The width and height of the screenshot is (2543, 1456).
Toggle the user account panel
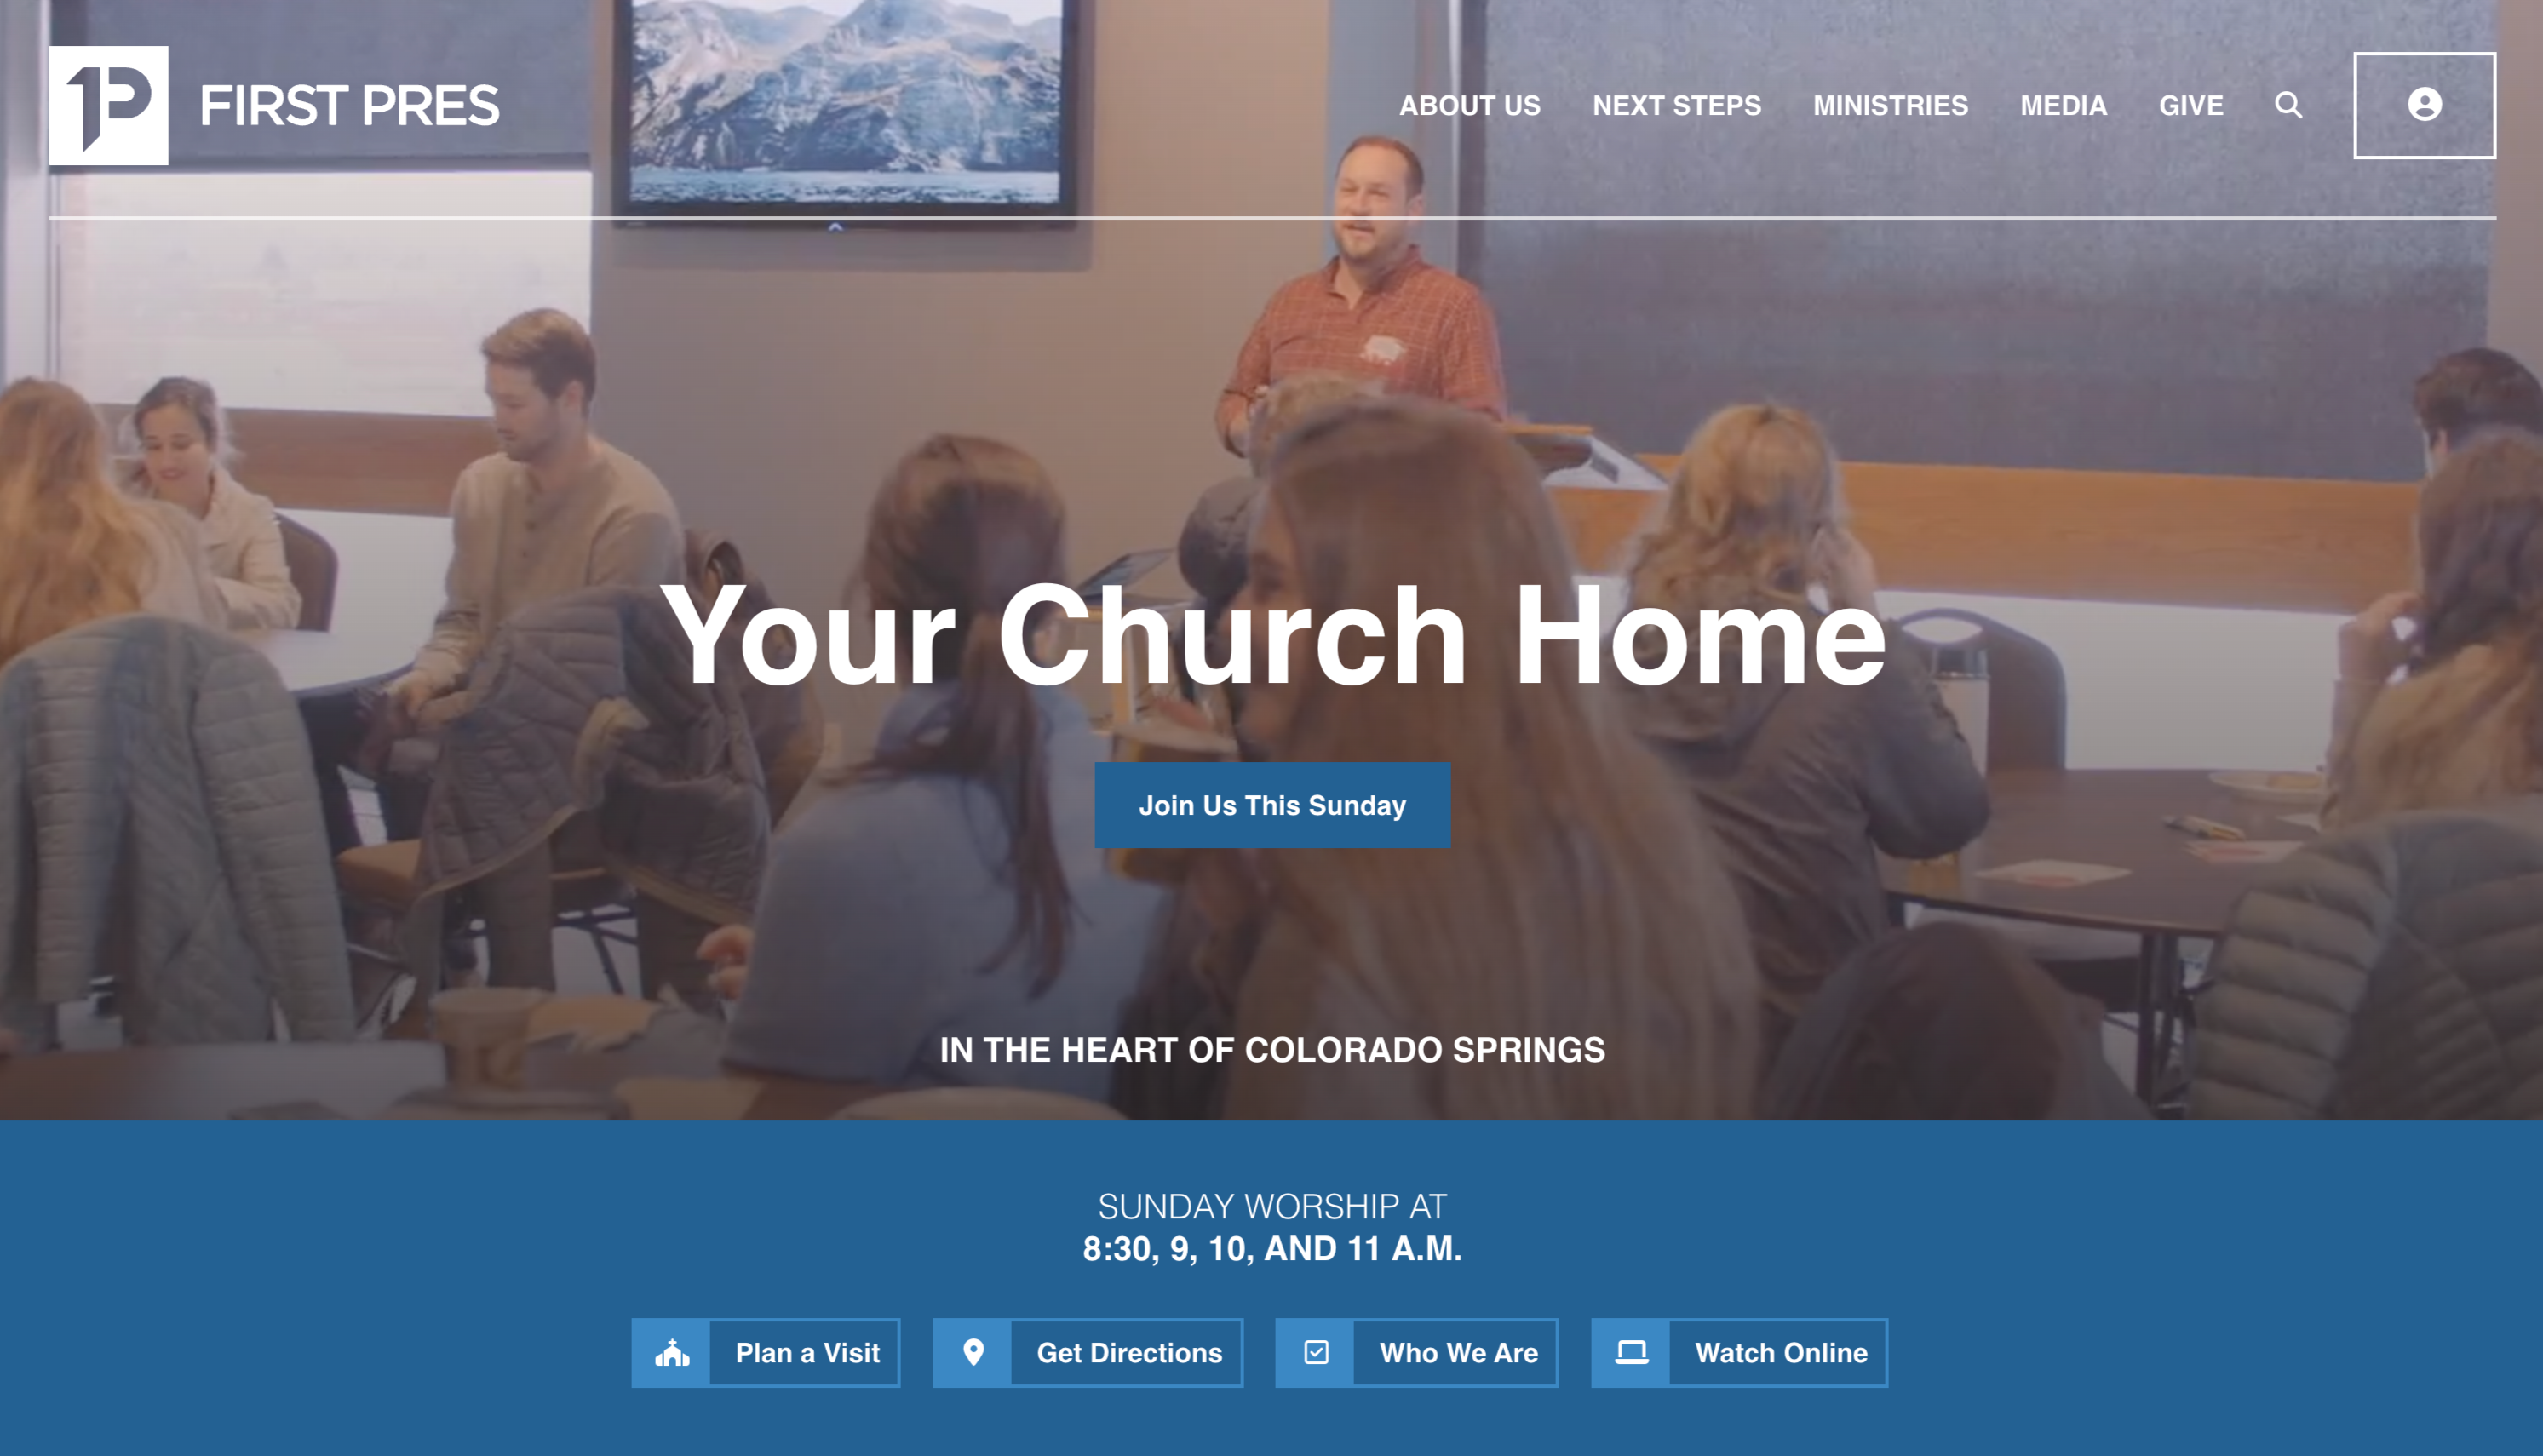(x=2425, y=105)
